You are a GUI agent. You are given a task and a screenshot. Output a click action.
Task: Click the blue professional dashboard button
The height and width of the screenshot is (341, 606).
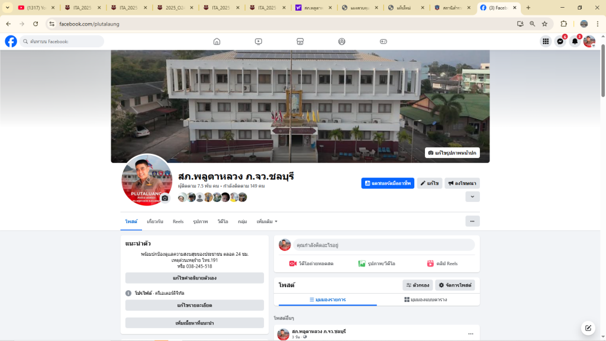tap(388, 184)
